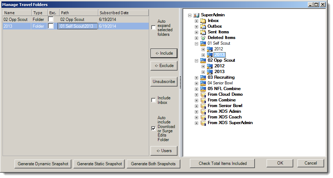Screen dimensions: 333x178
Task: Click the From XOS SuperAdmin folder icon
Action: (203, 123)
